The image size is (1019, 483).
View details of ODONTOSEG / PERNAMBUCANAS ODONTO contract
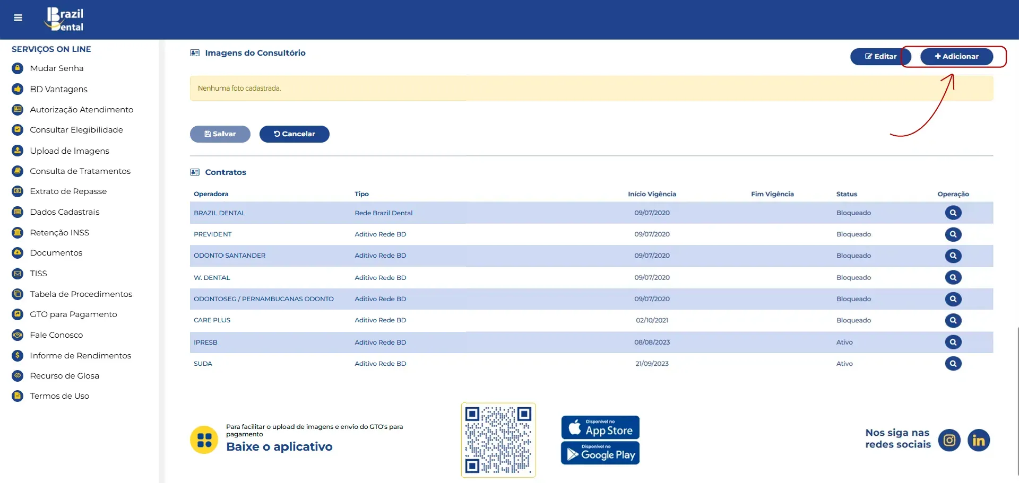click(953, 299)
